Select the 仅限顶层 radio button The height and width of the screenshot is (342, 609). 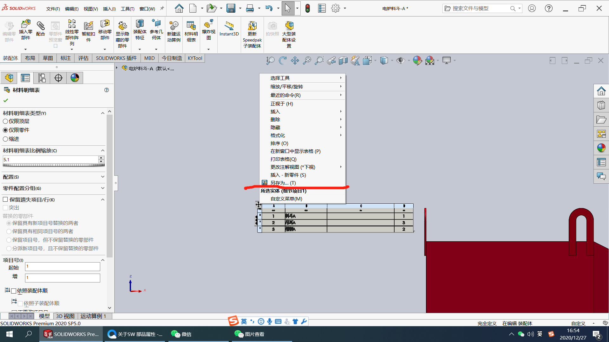tap(5, 121)
